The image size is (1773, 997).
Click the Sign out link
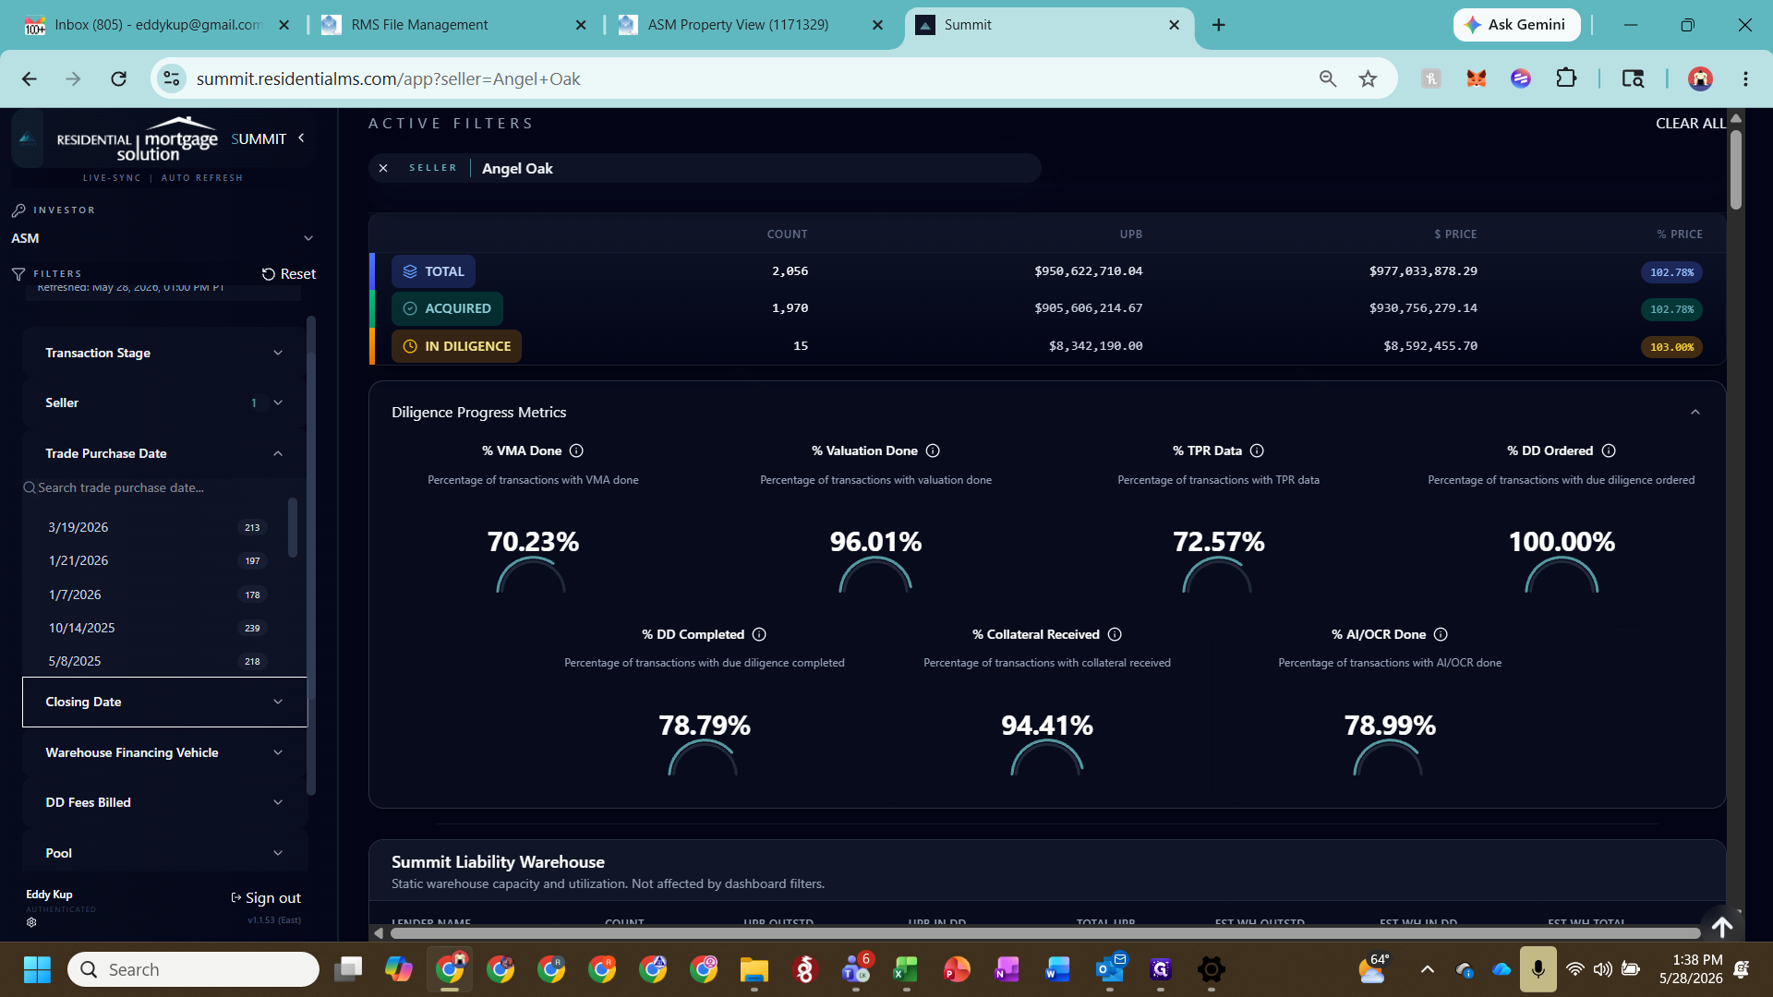tap(266, 897)
